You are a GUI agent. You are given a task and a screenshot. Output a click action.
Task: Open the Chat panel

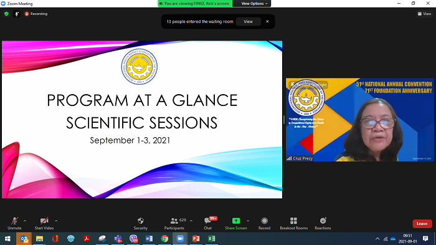[207, 224]
